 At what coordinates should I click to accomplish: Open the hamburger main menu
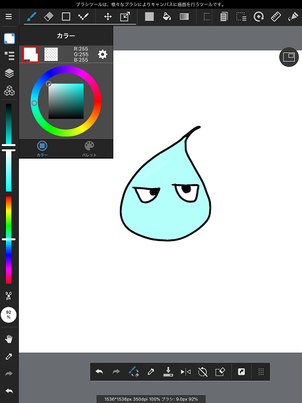[9, 16]
